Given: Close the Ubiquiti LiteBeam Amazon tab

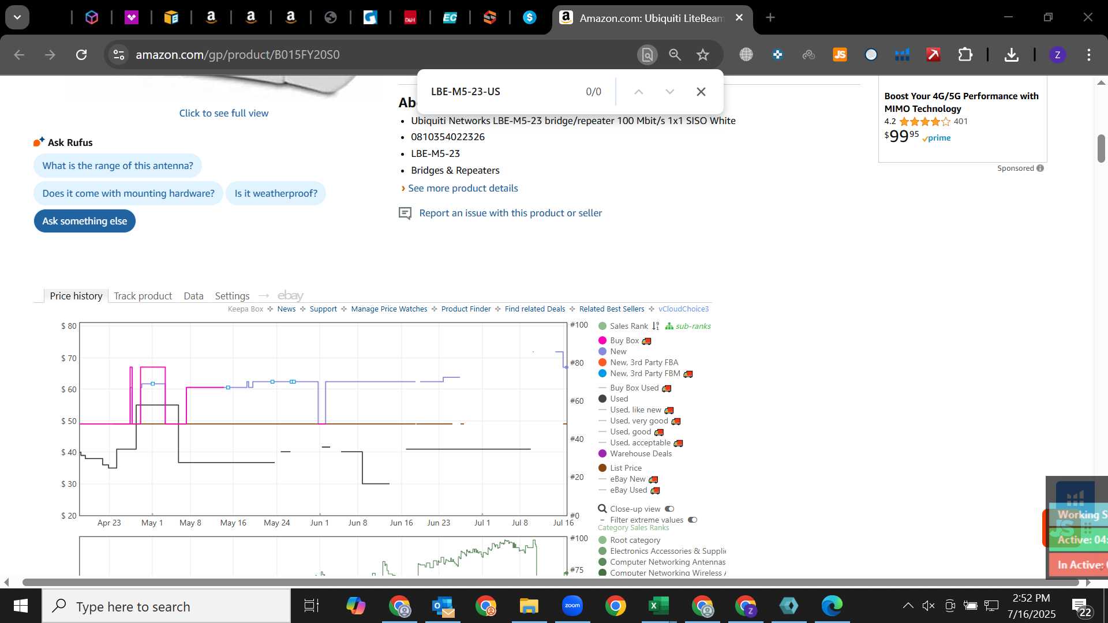Looking at the screenshot, I should coord(739,18).
